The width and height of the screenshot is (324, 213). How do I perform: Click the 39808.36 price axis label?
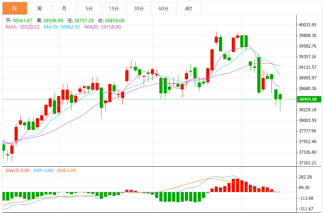click(x=307, y=35)
